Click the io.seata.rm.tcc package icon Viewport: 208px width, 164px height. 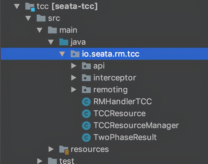pos(75,54)
